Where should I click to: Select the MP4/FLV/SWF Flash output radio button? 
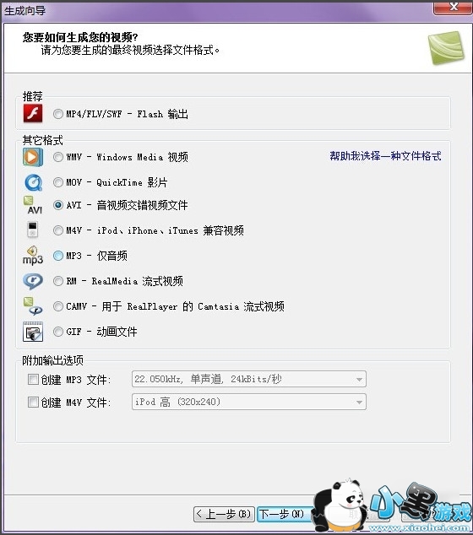(x=58, y=114)
